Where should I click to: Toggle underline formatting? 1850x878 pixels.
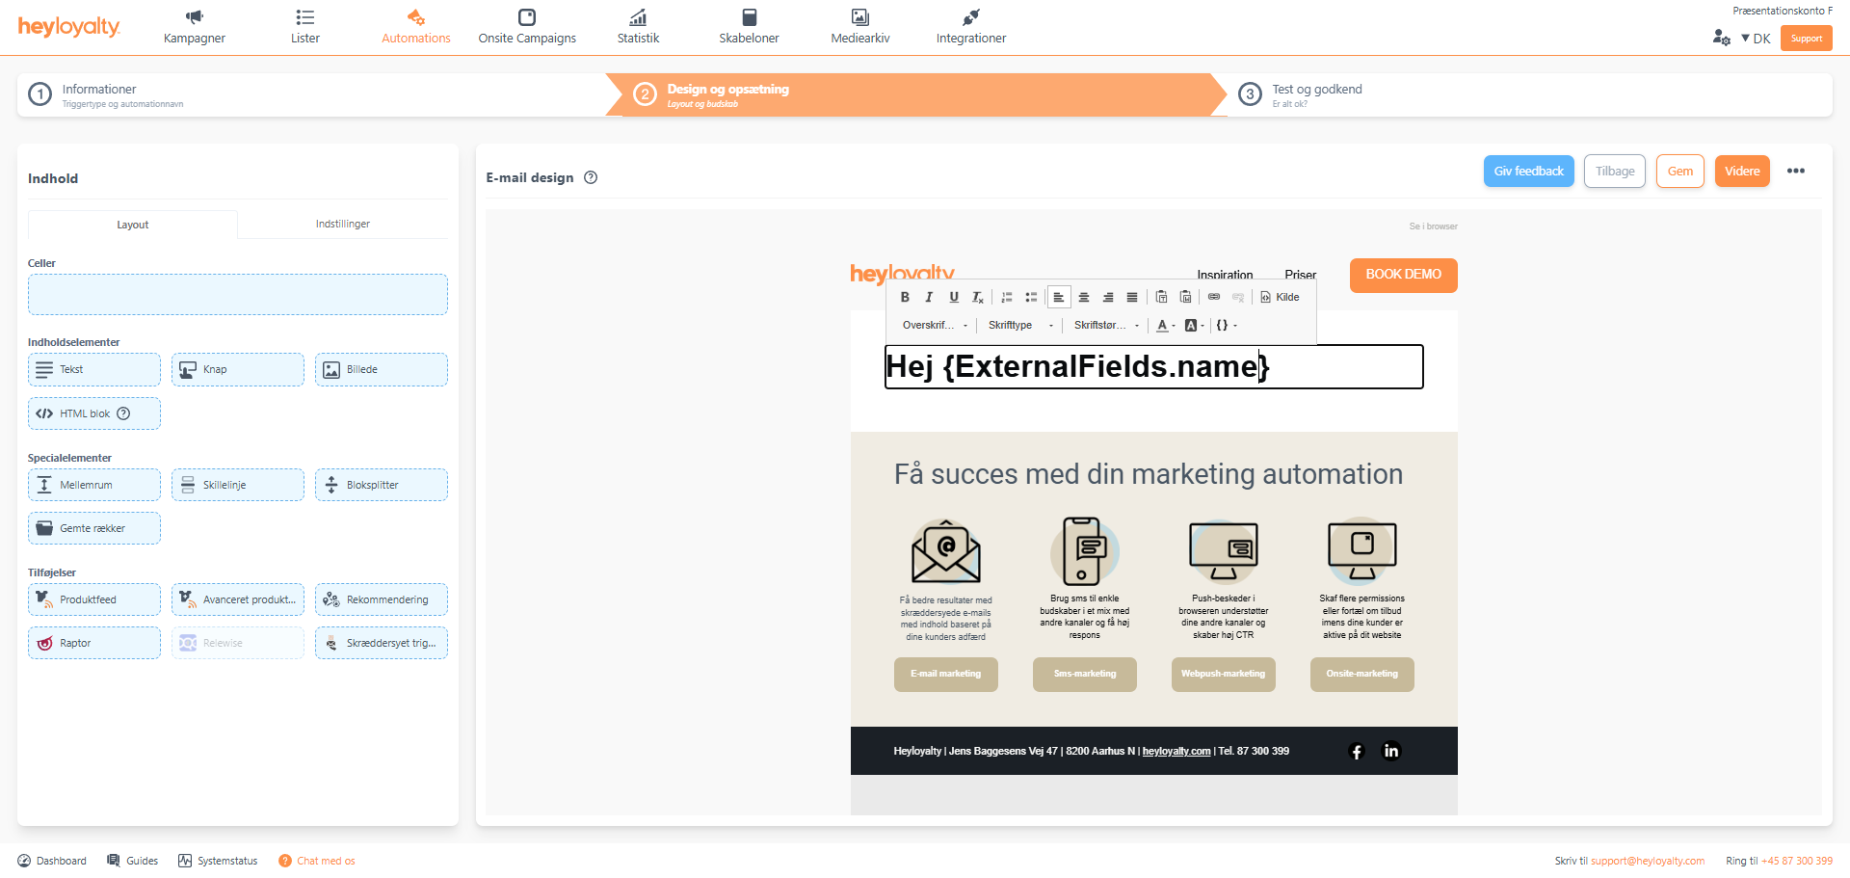tap(954, 297)
